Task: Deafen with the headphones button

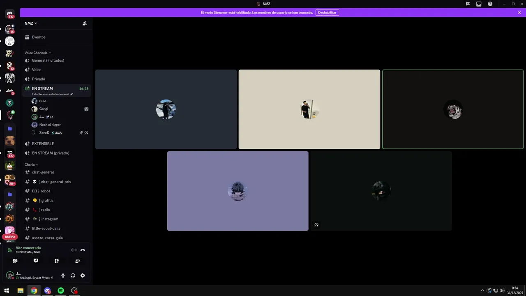Action: coord(73,275)
